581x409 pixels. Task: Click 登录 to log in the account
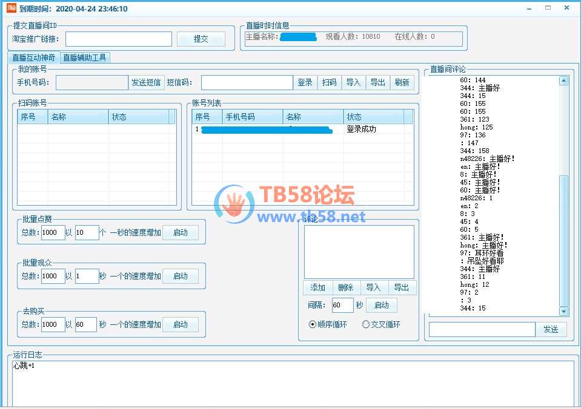[x=305, y=82]
